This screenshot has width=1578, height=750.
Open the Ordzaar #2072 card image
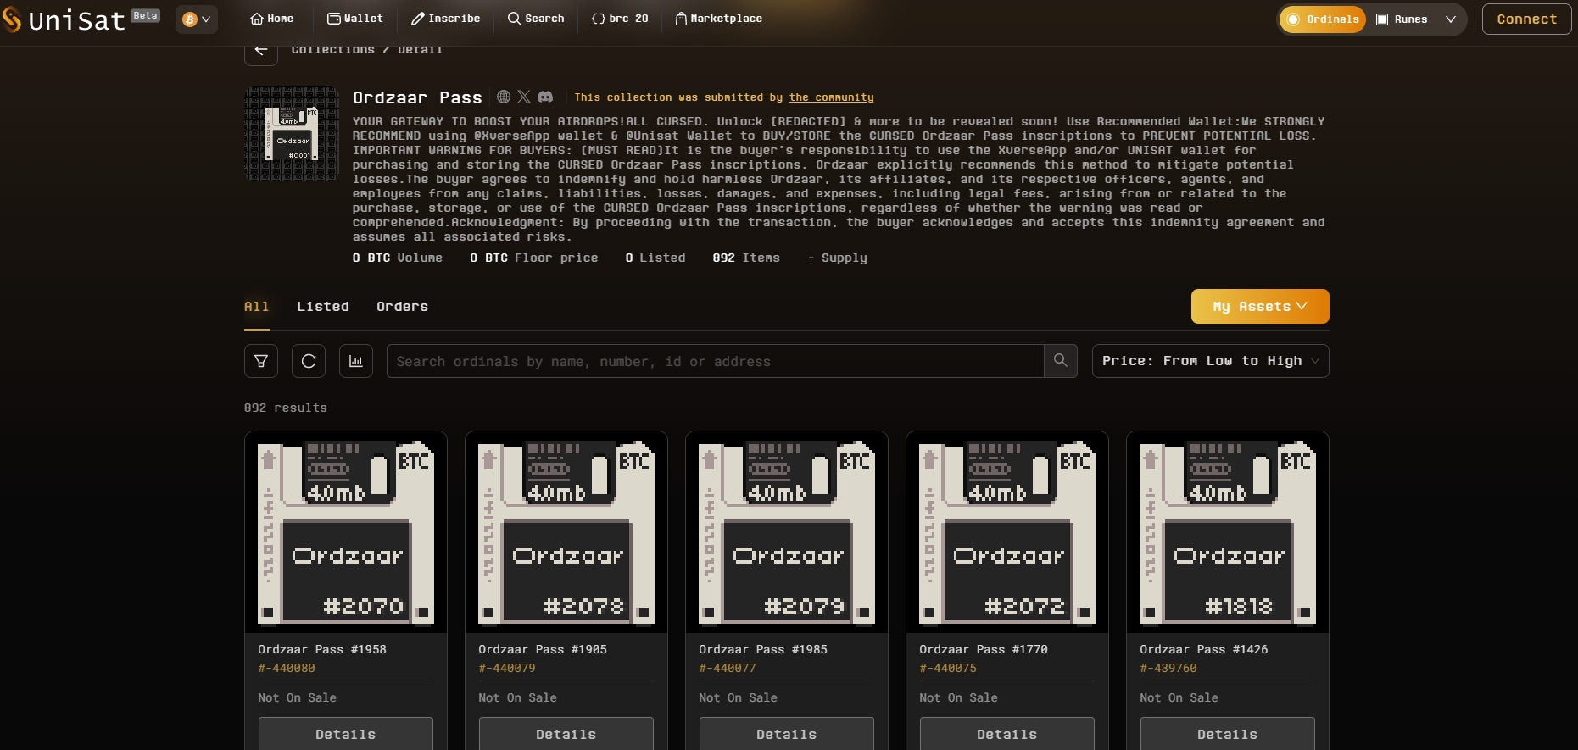1007,532
